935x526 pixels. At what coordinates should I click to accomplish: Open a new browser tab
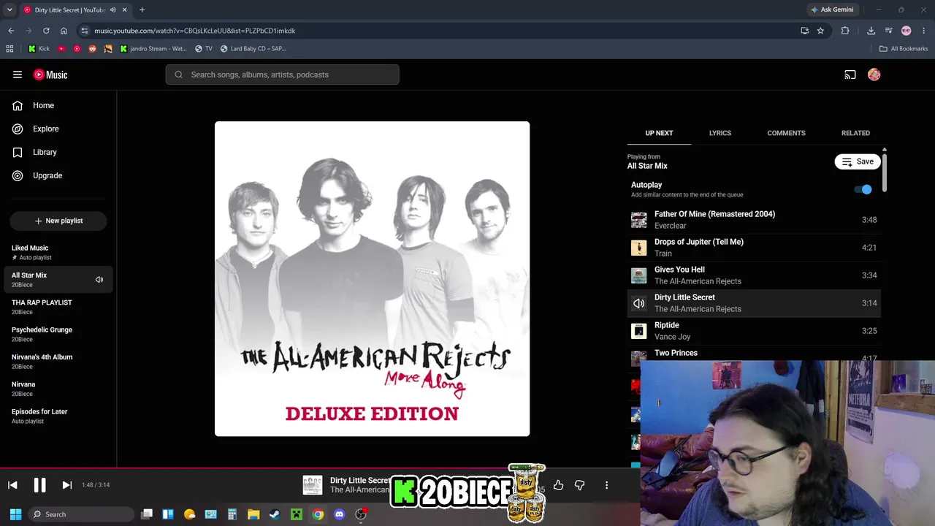[x=142, y=9]
